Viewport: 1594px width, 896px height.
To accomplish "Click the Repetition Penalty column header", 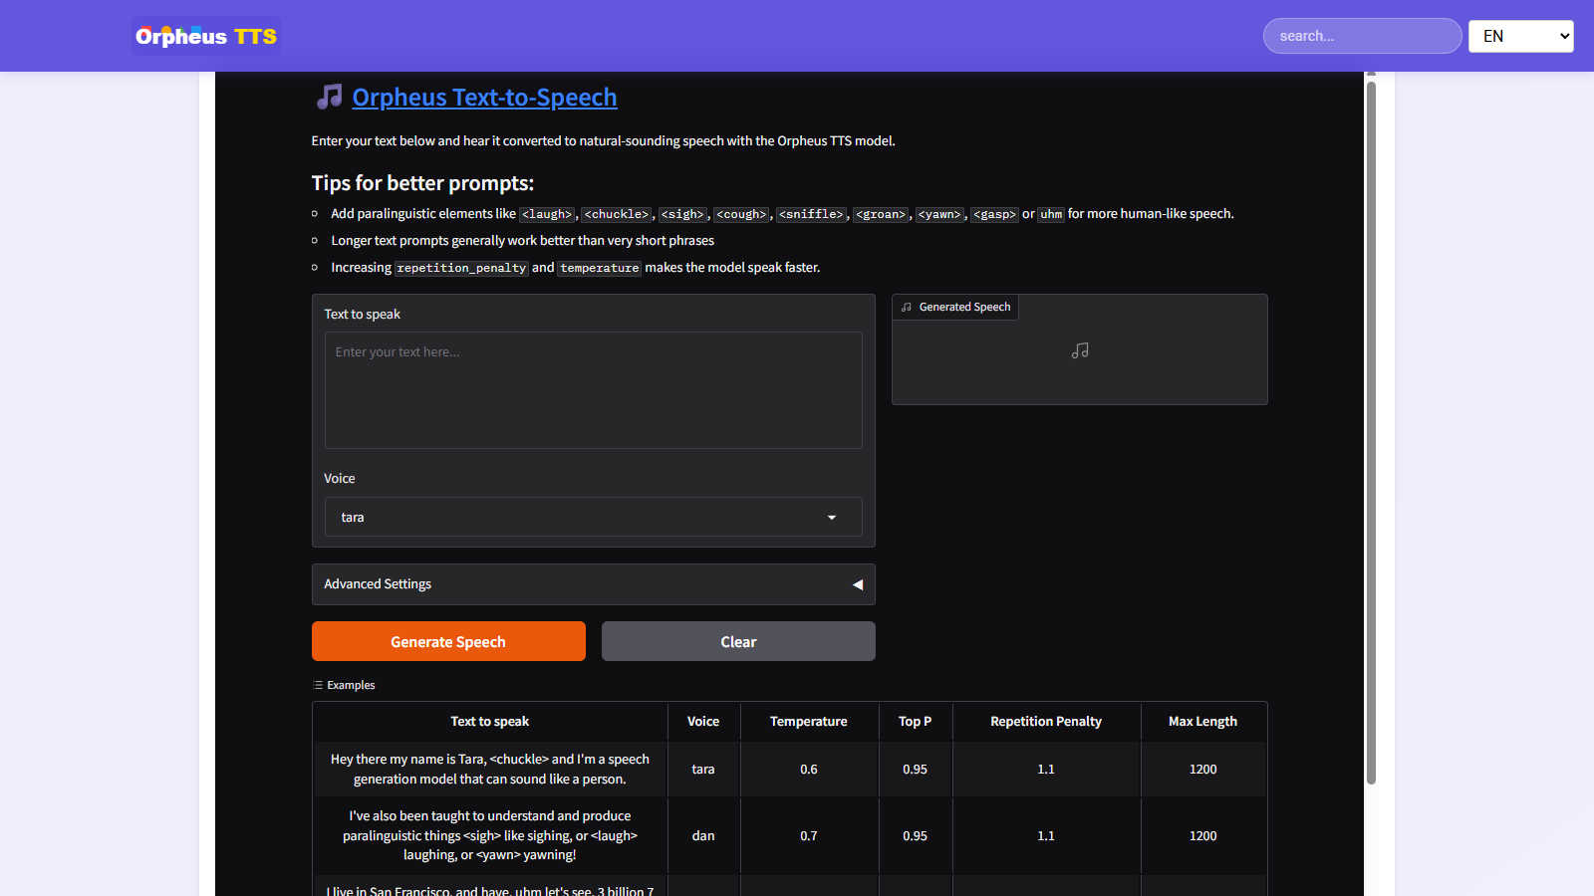I will 1046,721.
